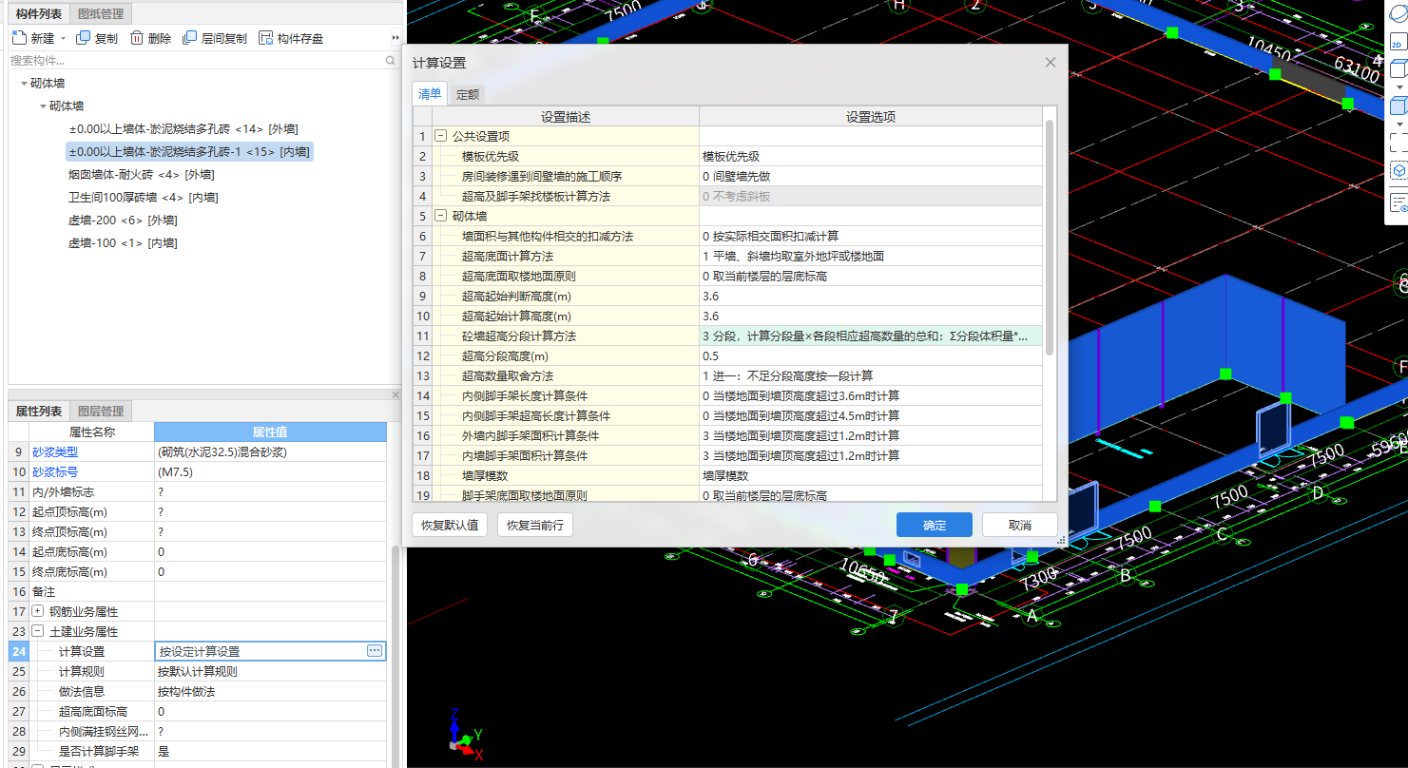Switch to the 属性列表 tab

39,412
